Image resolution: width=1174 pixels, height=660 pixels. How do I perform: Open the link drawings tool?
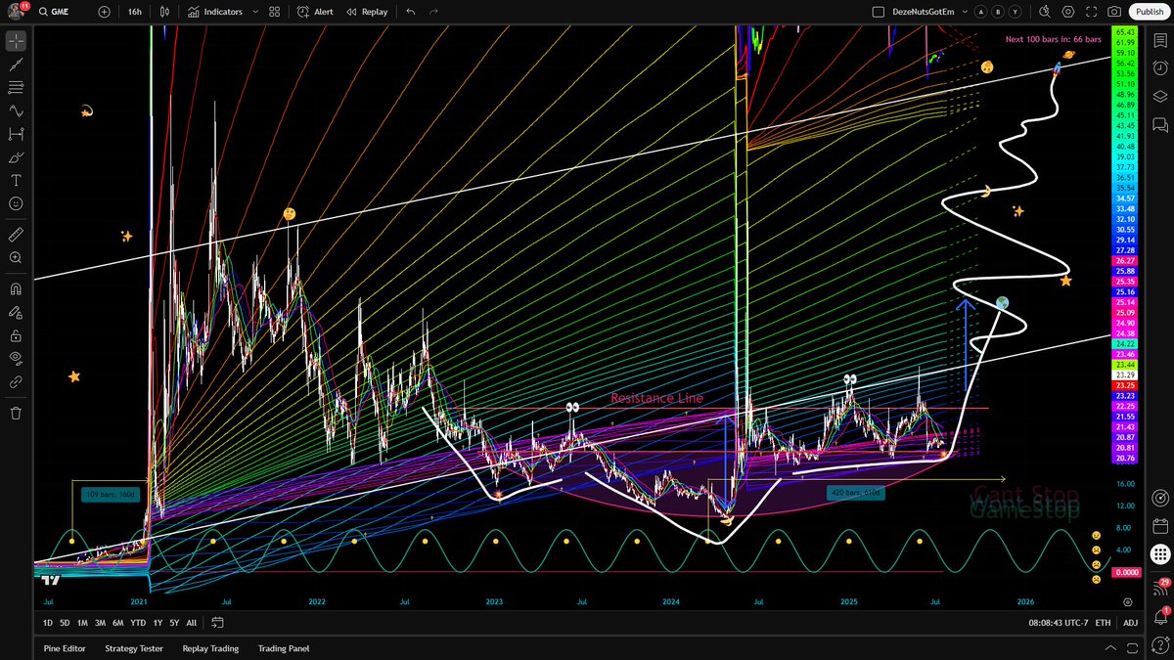point(16,382)
